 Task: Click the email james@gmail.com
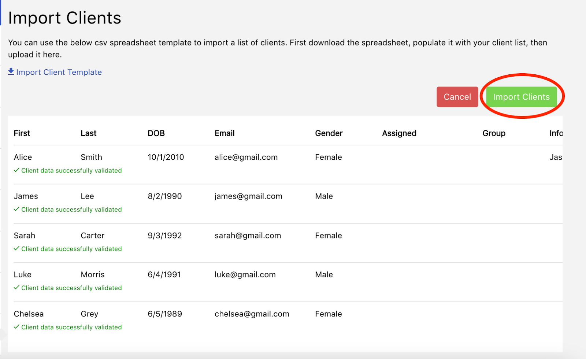(x=248, y=196)
